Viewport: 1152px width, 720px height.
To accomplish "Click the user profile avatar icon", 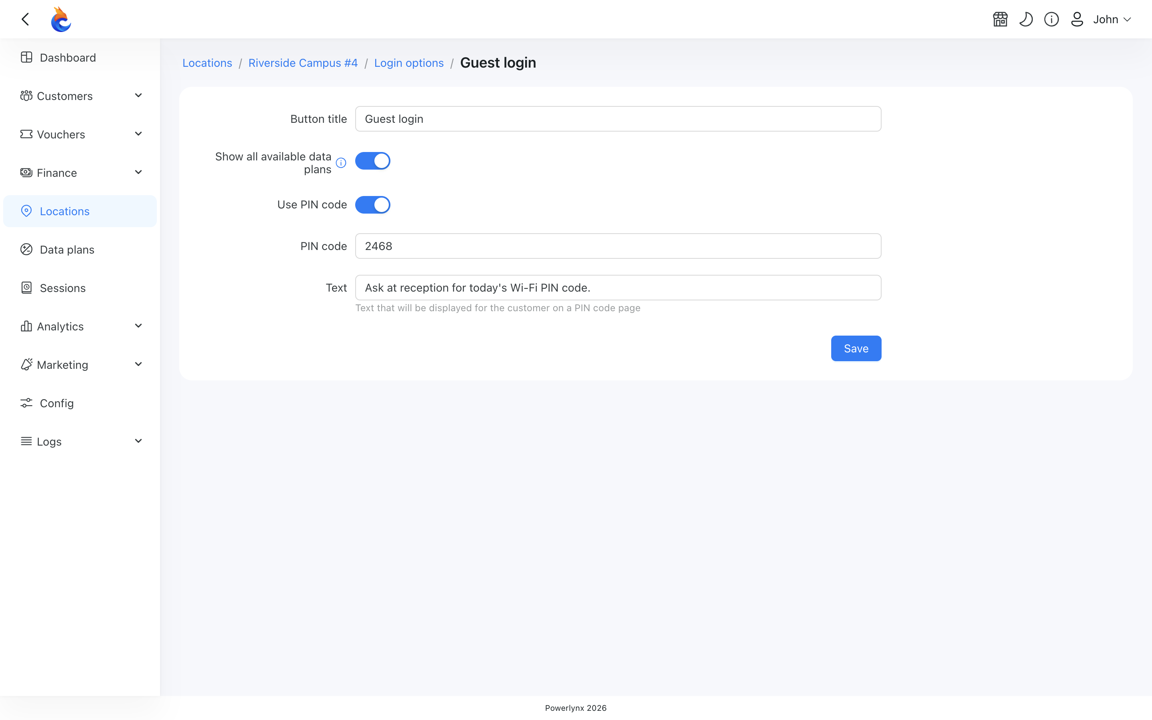I will coord(1077,19).
